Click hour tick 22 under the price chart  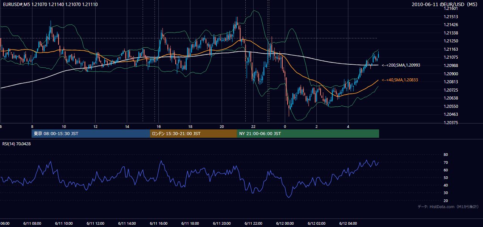tap(254, 127)
